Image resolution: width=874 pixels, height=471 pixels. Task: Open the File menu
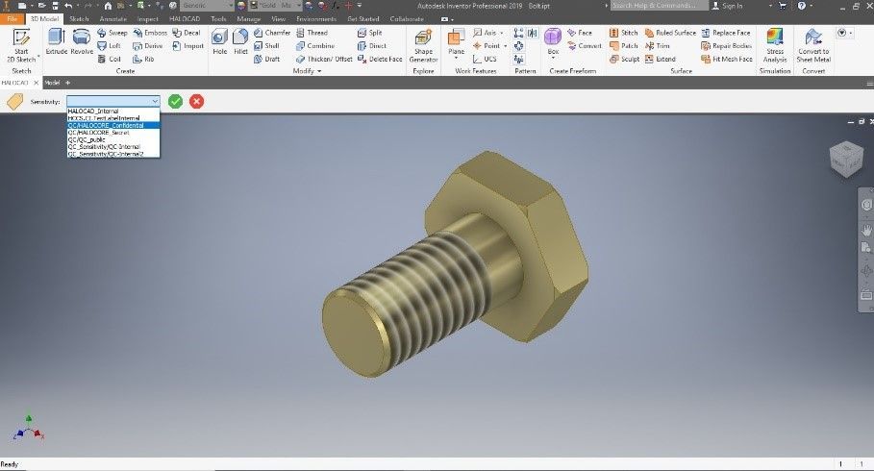12,19
